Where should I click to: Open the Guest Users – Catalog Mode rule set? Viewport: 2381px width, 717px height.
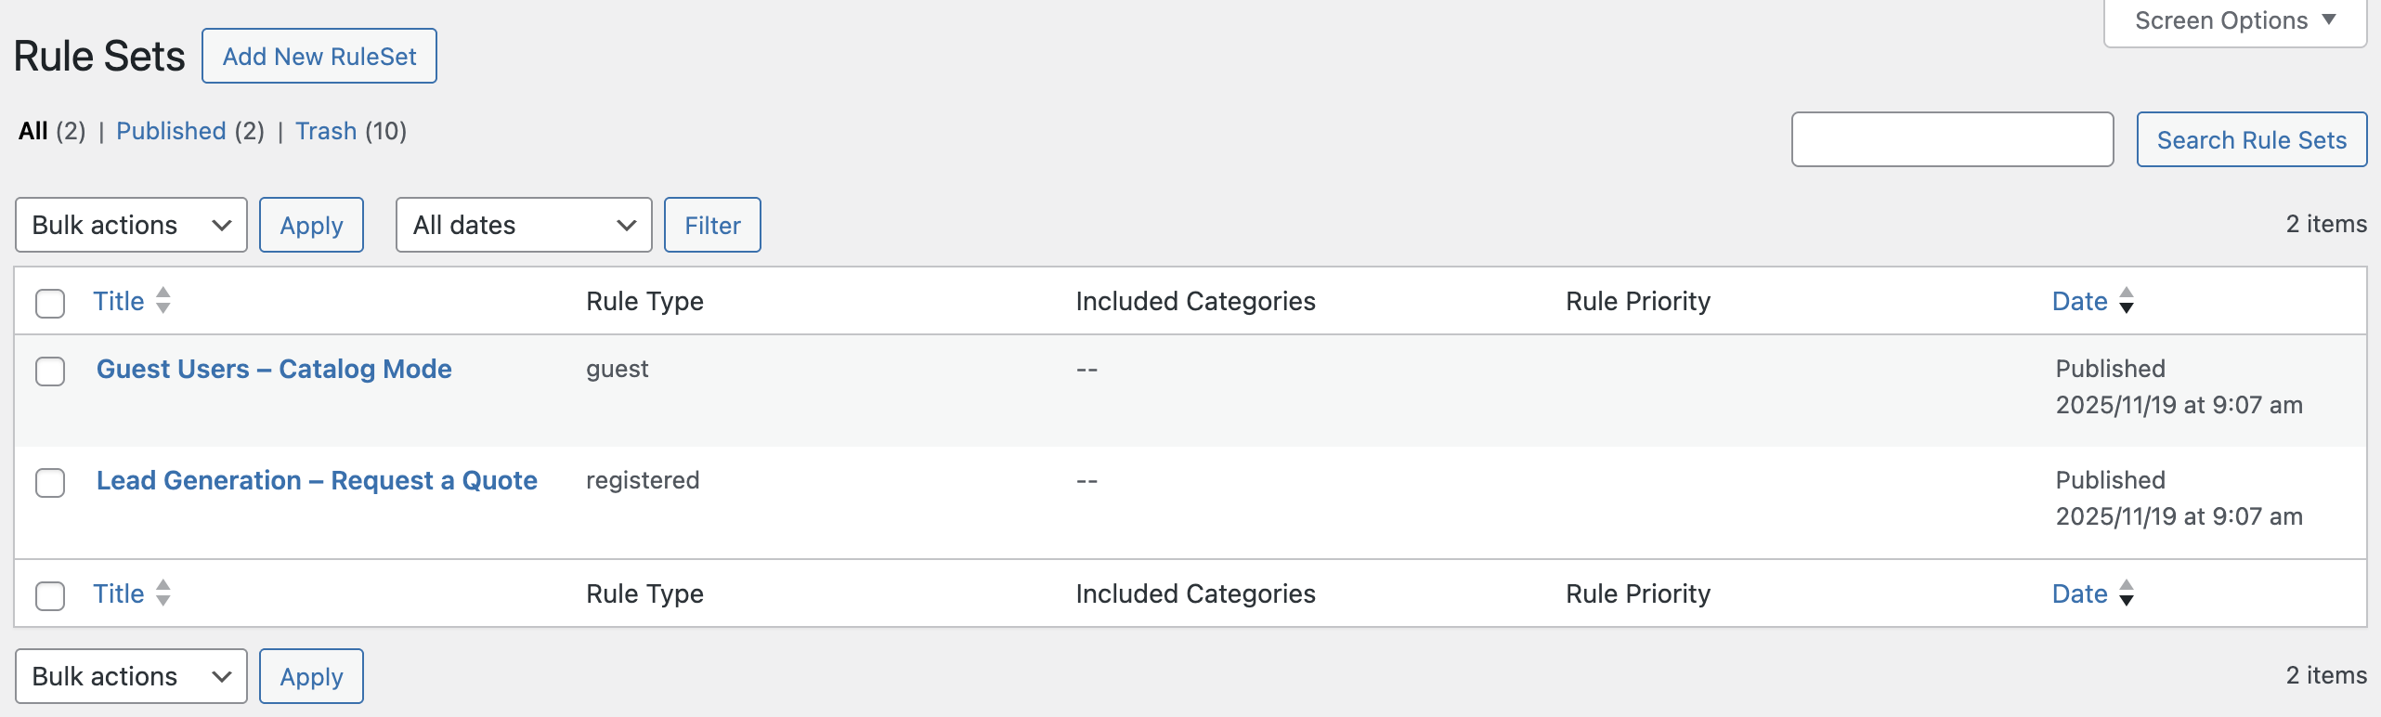[274, 369]
